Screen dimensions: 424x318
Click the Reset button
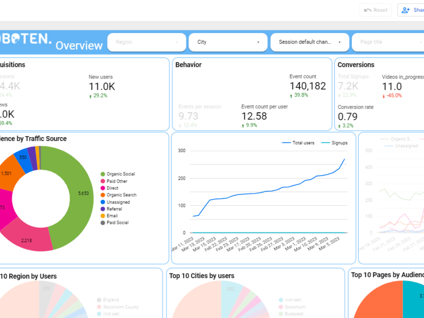375,10
